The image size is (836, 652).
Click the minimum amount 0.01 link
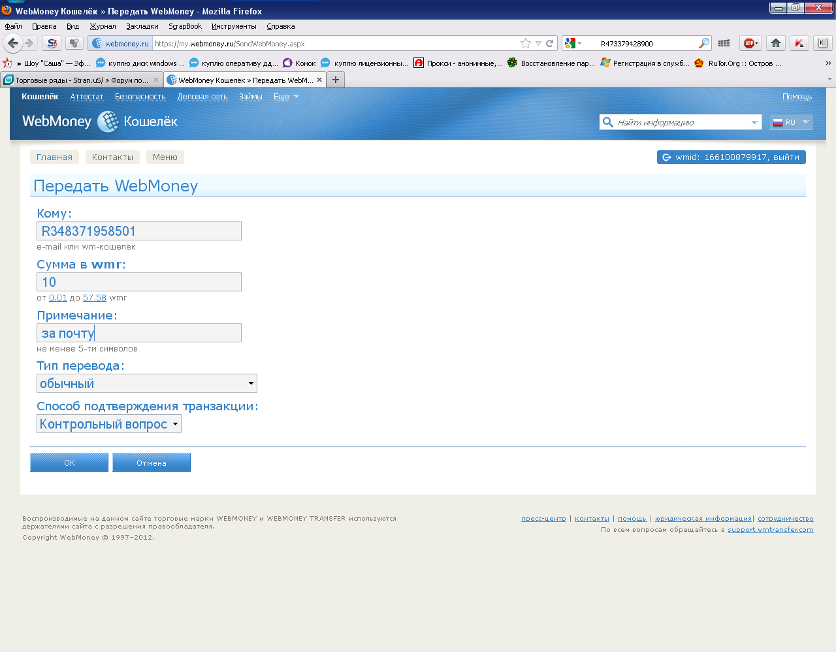(58, 297)
